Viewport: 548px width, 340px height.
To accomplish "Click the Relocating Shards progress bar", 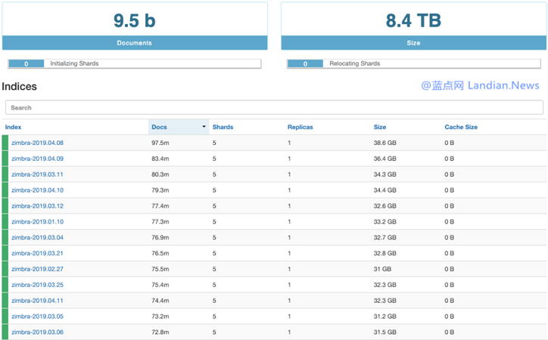I will [413, 64].
